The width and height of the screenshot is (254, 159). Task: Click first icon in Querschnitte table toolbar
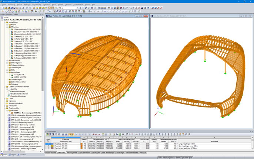47,135
